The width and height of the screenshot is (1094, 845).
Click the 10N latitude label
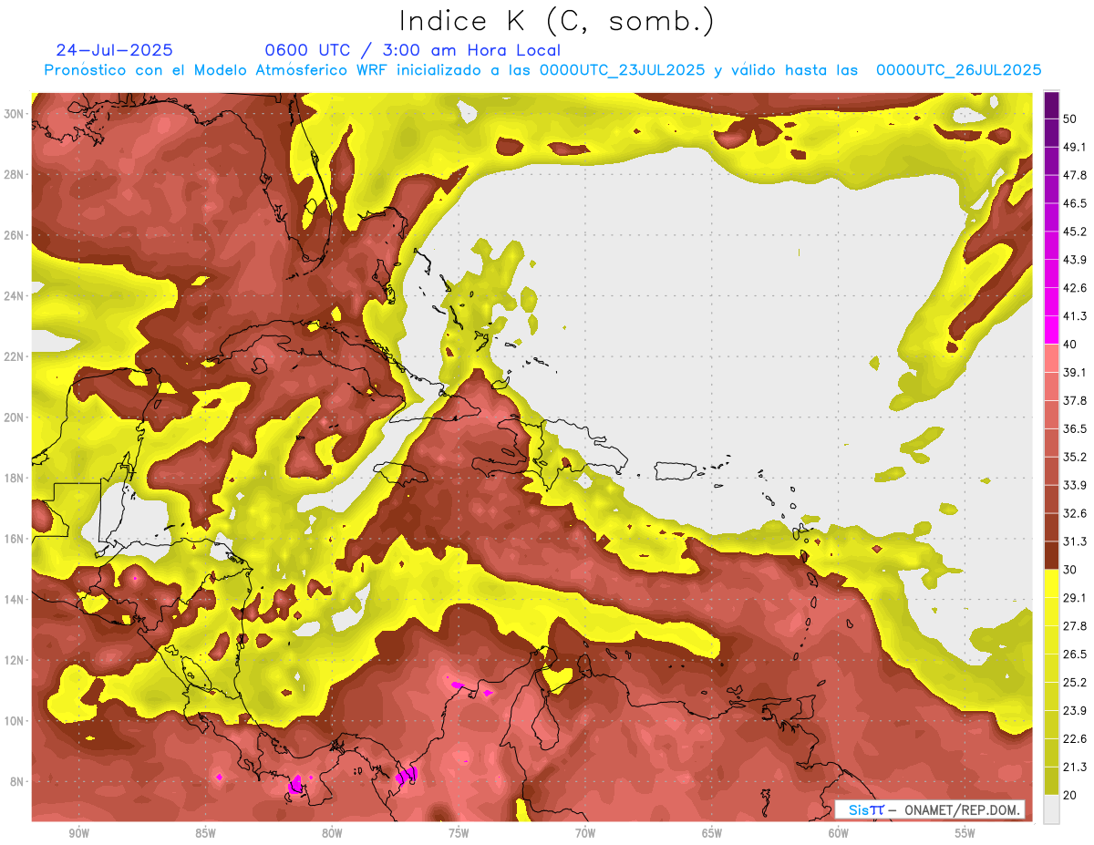14,721
